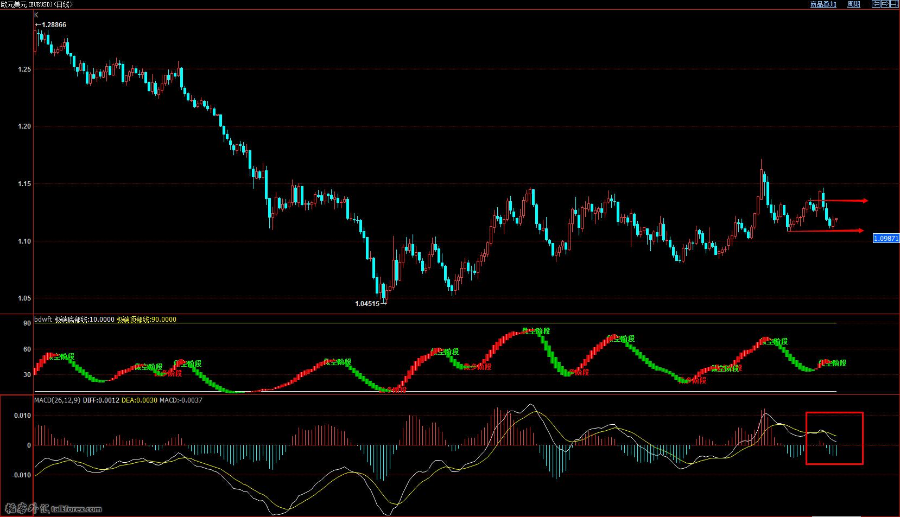Image resolution: width=900 pixels, height=517 pixels.
Task: Click the -0.010 MACD axis label
Action: coord(21,475)
